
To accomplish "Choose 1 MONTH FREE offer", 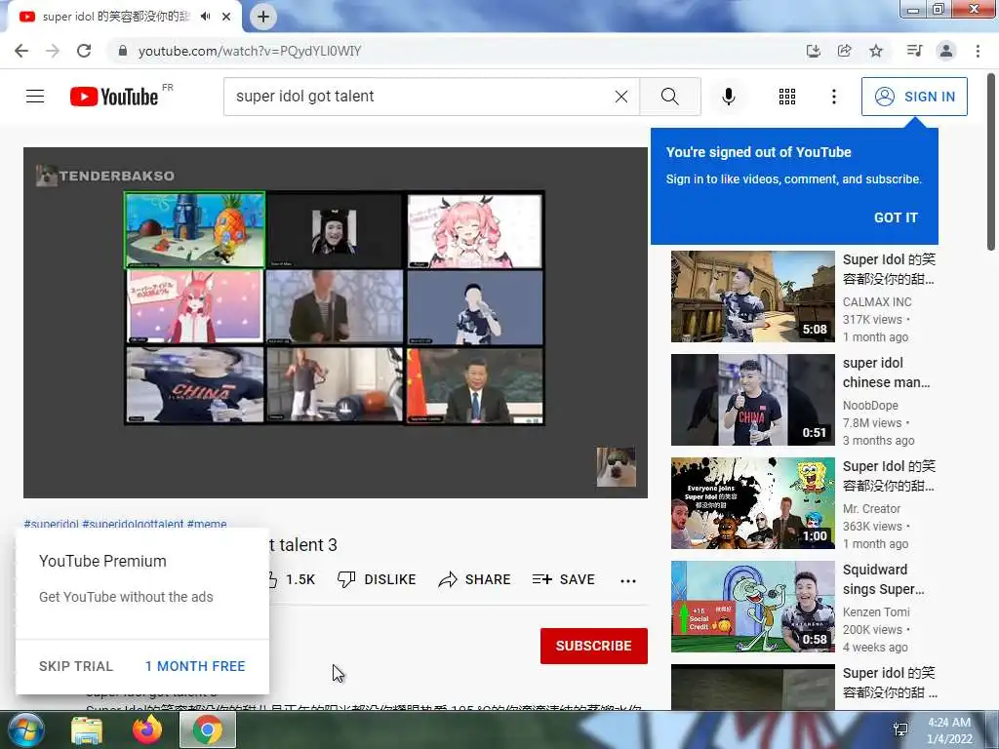I will coord(195,666).
